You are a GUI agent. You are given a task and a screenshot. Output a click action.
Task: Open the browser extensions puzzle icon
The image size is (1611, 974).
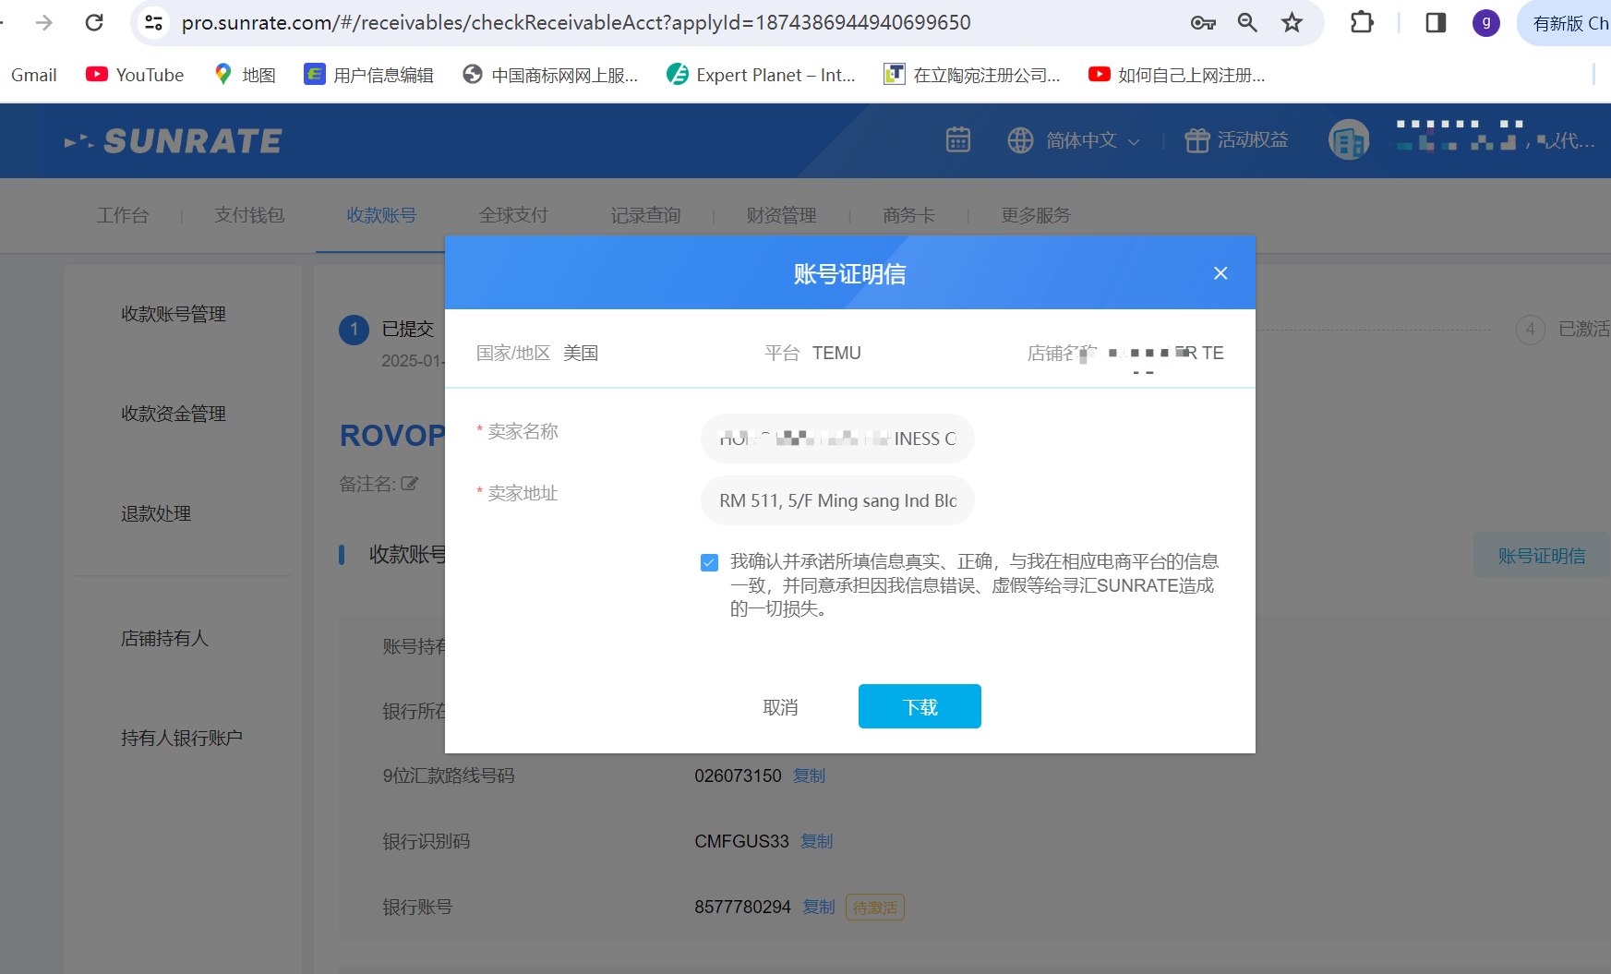pos(1362,22)
